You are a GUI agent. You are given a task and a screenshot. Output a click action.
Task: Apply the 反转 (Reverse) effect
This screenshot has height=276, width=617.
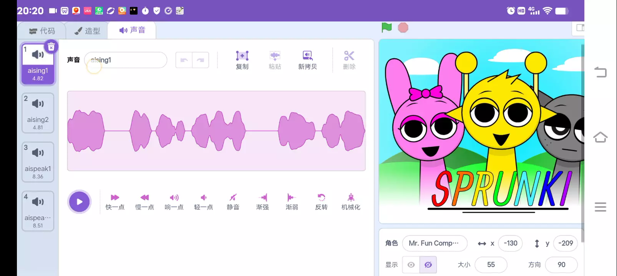(x=321, y=202)
